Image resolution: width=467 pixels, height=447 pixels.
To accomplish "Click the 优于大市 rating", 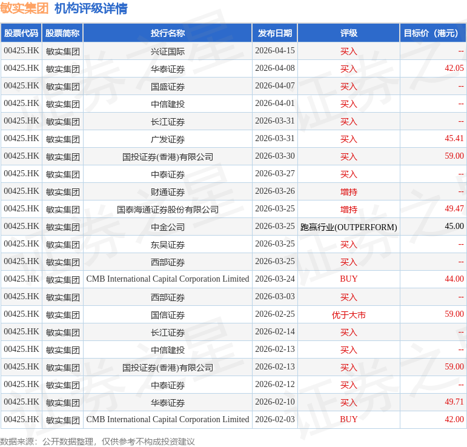I will tap(349, 315).
